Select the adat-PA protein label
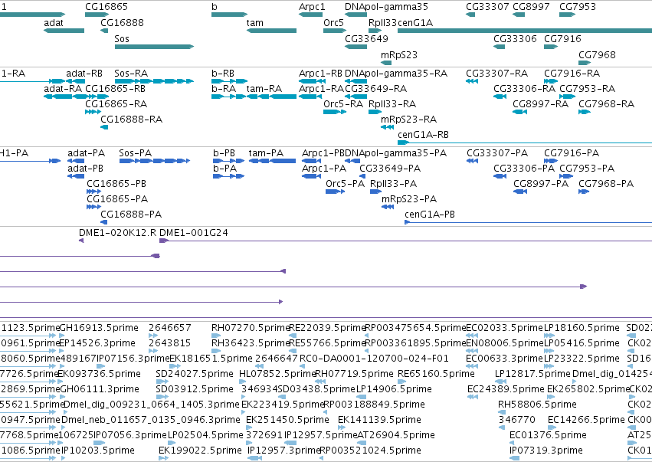The width and height of the screenshot is (652, 462). coord(86,153)
